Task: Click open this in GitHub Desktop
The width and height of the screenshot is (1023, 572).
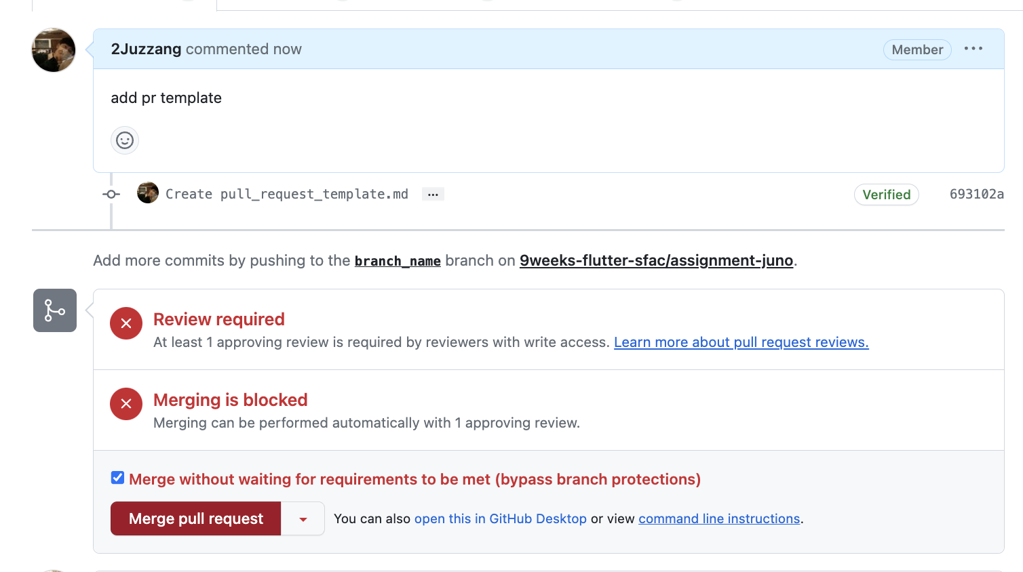Action: (x=500, y=519)
